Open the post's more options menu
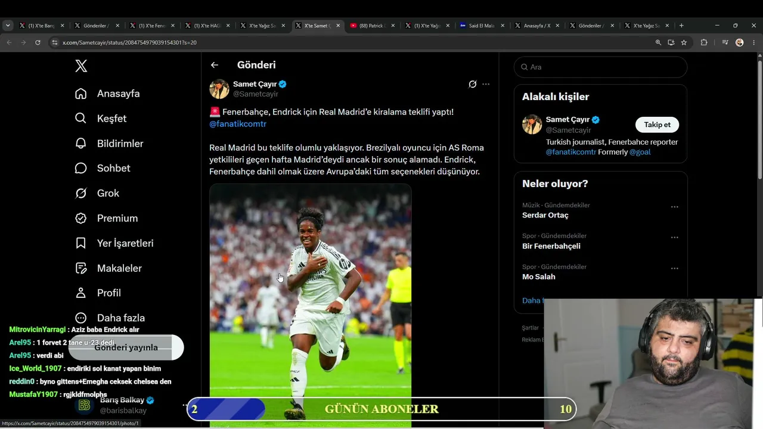763x429 pixels. (486, 85)
